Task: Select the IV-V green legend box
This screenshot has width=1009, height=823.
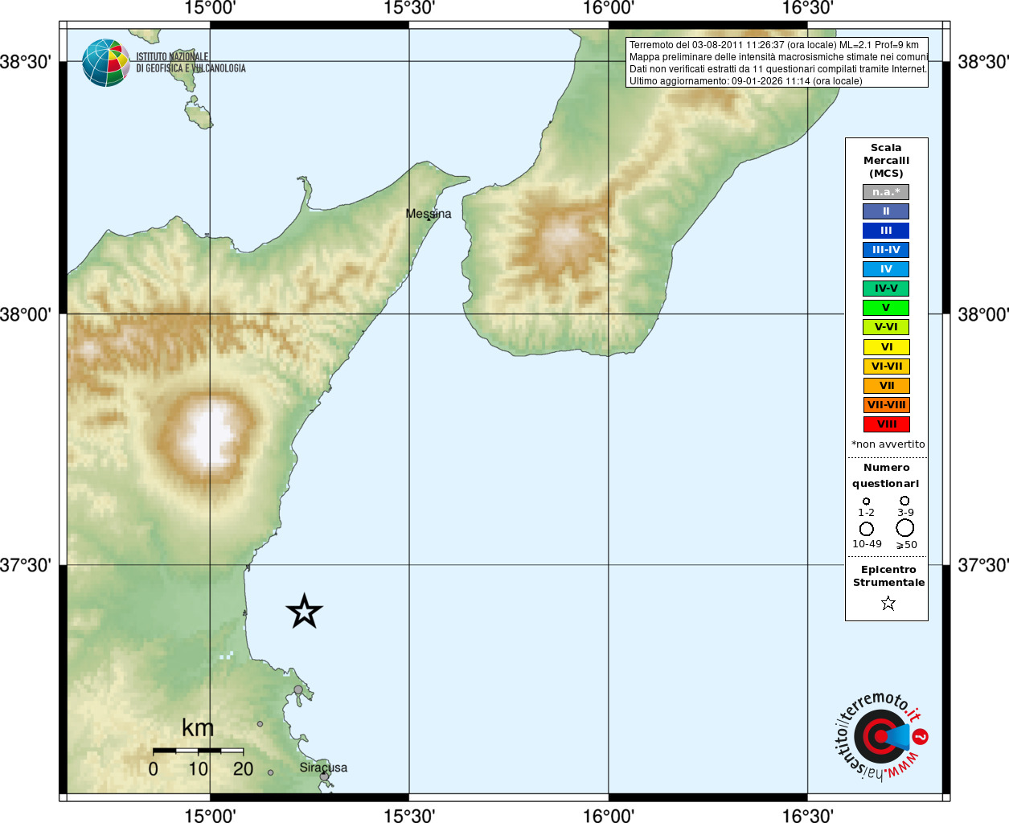Action: pyautogui.click(x=886, y=289)
